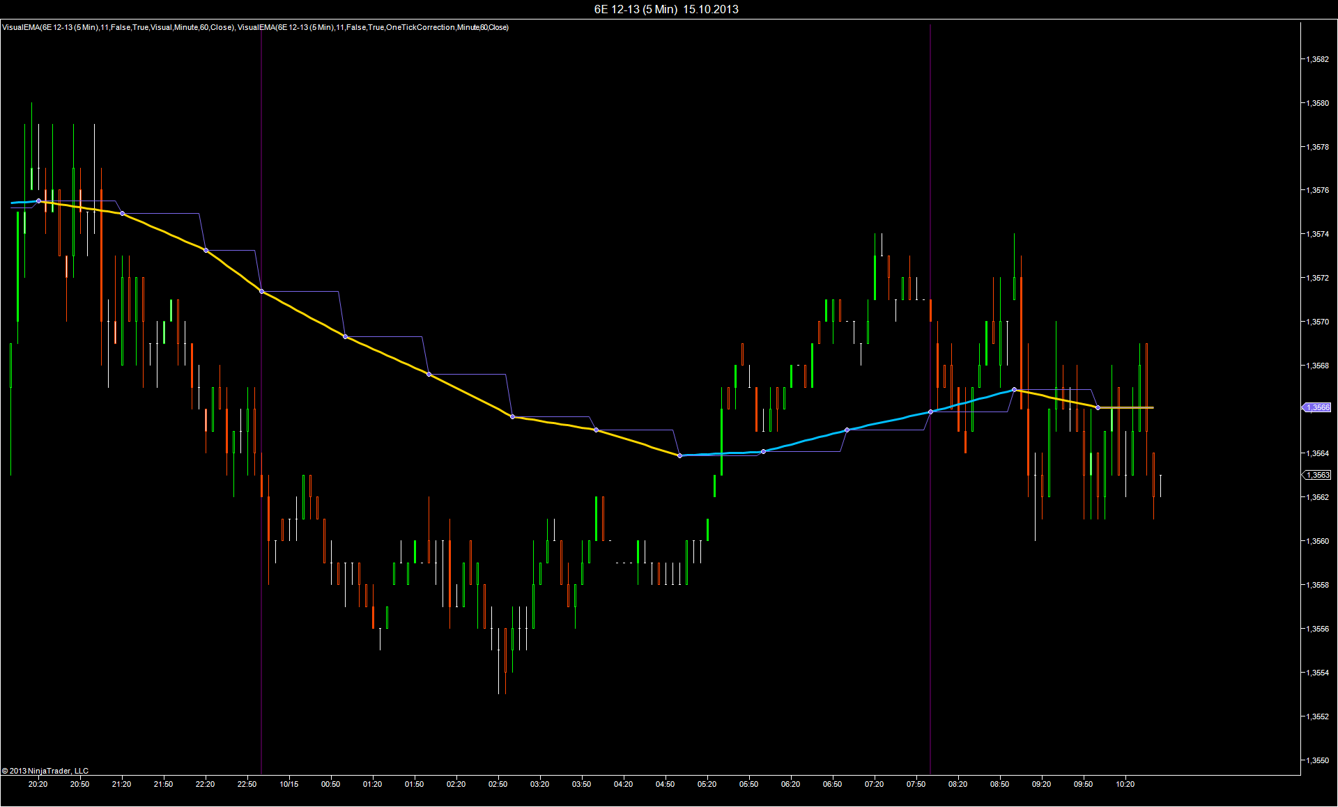Select the first VisualEMA indicator label
1338x807 pixels.
click(118, 27)
